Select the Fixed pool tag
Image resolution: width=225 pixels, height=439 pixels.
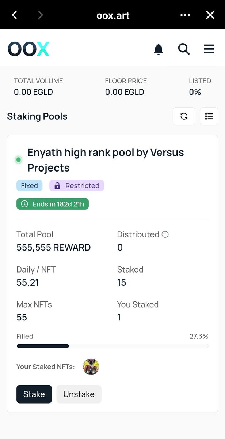[x=30, y=185]
